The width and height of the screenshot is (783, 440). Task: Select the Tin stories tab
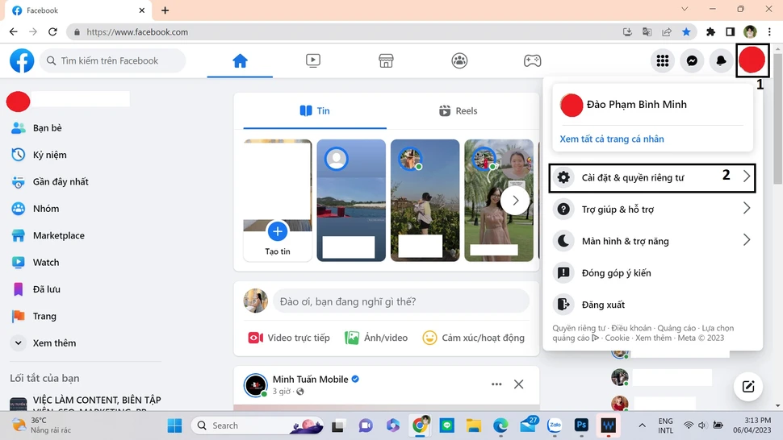[x=315, y=111]
